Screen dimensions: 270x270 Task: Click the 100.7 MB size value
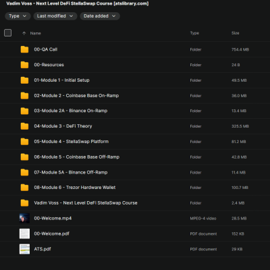(240, 188)
